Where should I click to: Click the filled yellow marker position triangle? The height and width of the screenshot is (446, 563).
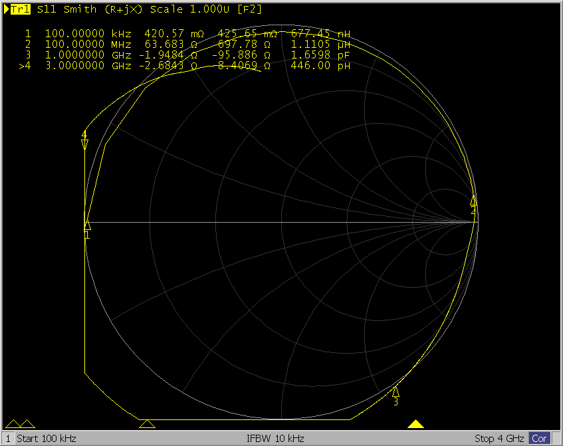[415, 424]
